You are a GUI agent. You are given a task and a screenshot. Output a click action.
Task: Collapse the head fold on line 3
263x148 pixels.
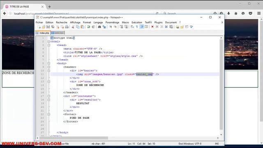pyautogui.click(x=49, y=45)
